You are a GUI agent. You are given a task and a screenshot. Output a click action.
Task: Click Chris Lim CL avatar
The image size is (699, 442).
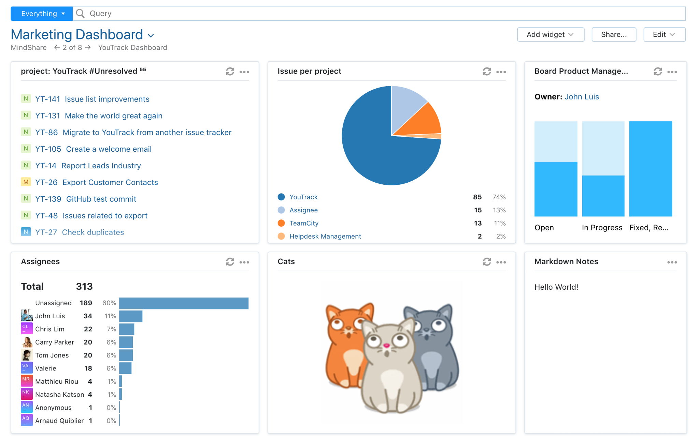click(27, 329)
